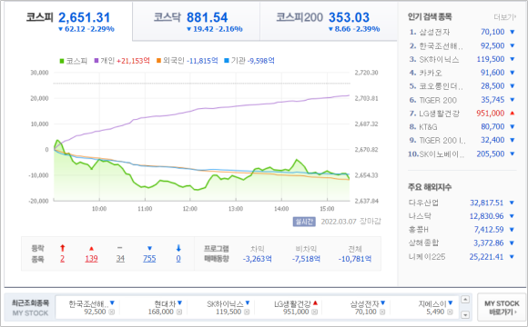The image size is (528, 327).
Task: Click 더보기 link in popular searches
Action: click(504, 17)
